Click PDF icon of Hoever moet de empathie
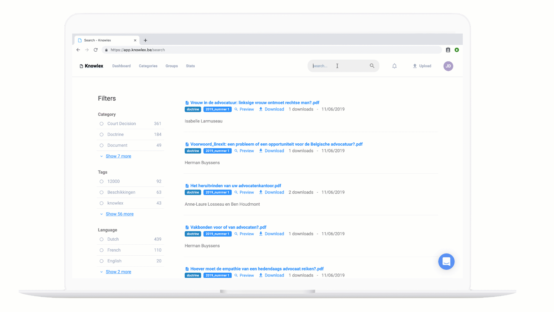This screenshot has height=312, width=554. click(187, 269)
